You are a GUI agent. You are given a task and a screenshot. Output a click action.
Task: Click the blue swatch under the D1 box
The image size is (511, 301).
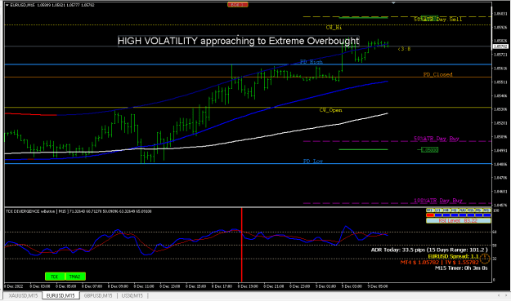tap(438, 215)
